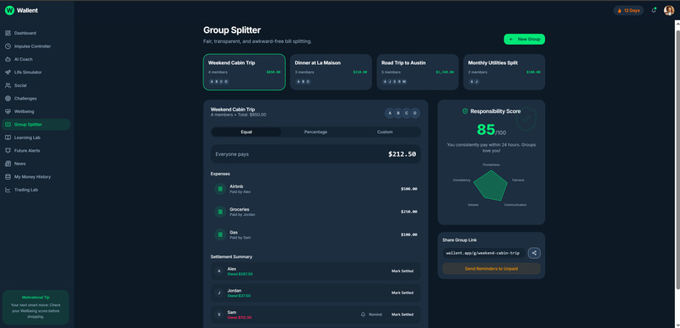Click the Airbnb expense receipt icon
Viewport: 680px width, 328px height.
tap(220, 189)
